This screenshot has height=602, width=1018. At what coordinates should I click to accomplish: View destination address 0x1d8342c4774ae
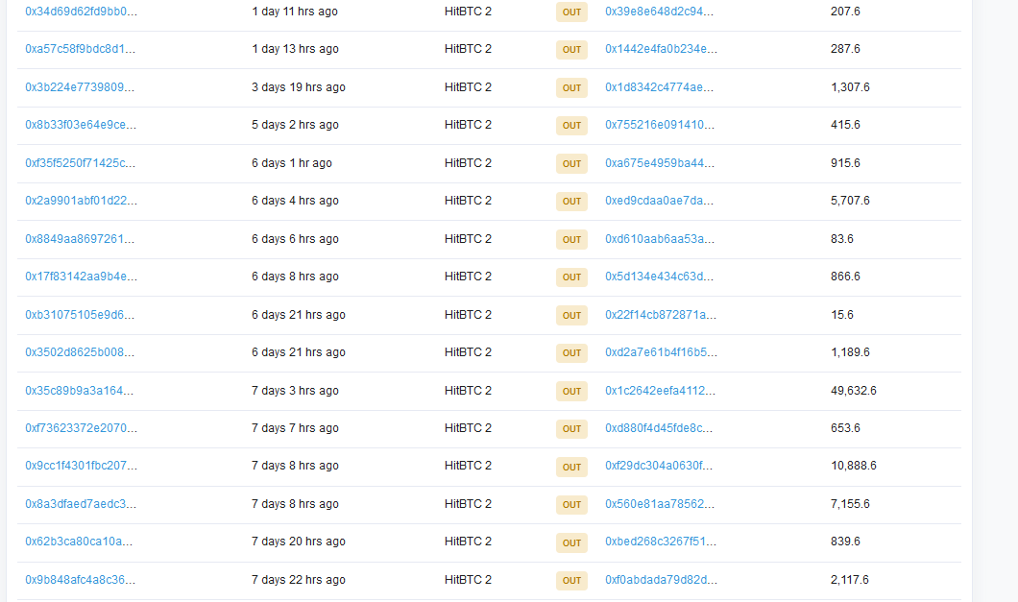660,87
